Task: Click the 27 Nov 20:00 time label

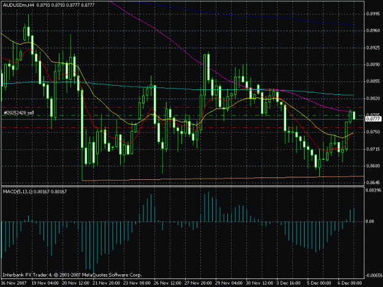Action: (198, 283)
